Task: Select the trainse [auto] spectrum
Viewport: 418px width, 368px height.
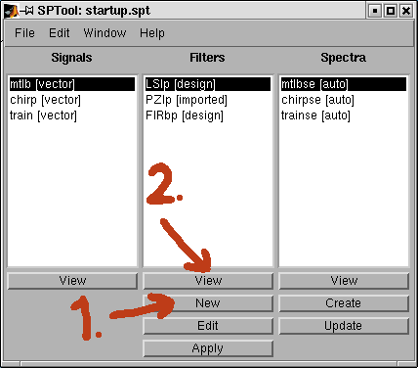Action: coord(343,115)
